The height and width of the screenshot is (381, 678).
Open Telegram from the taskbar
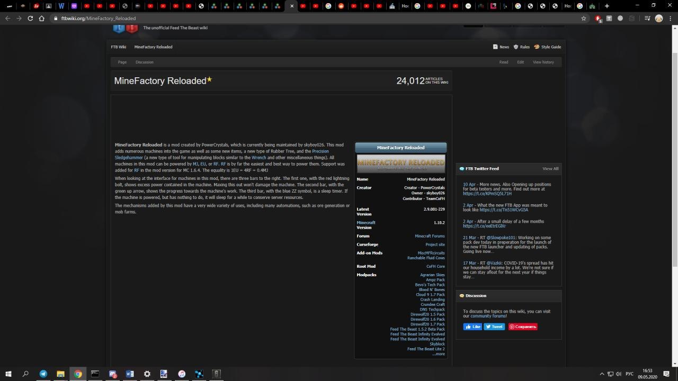tap(43, 374)
